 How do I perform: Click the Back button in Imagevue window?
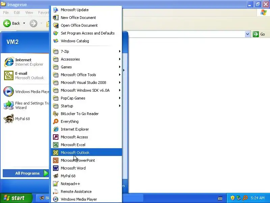12,23
